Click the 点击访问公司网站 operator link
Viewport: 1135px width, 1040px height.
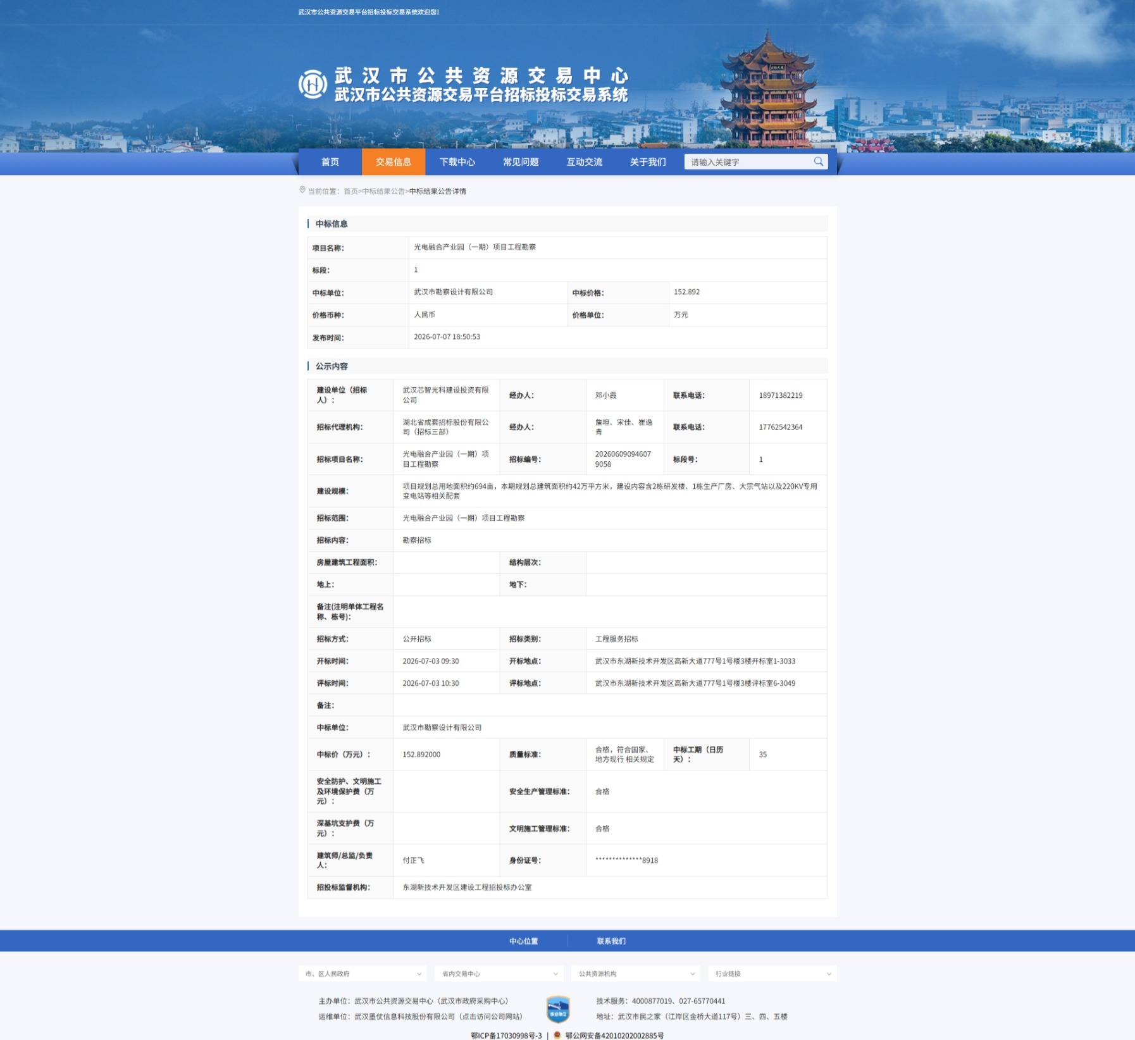coord(491,1017)
